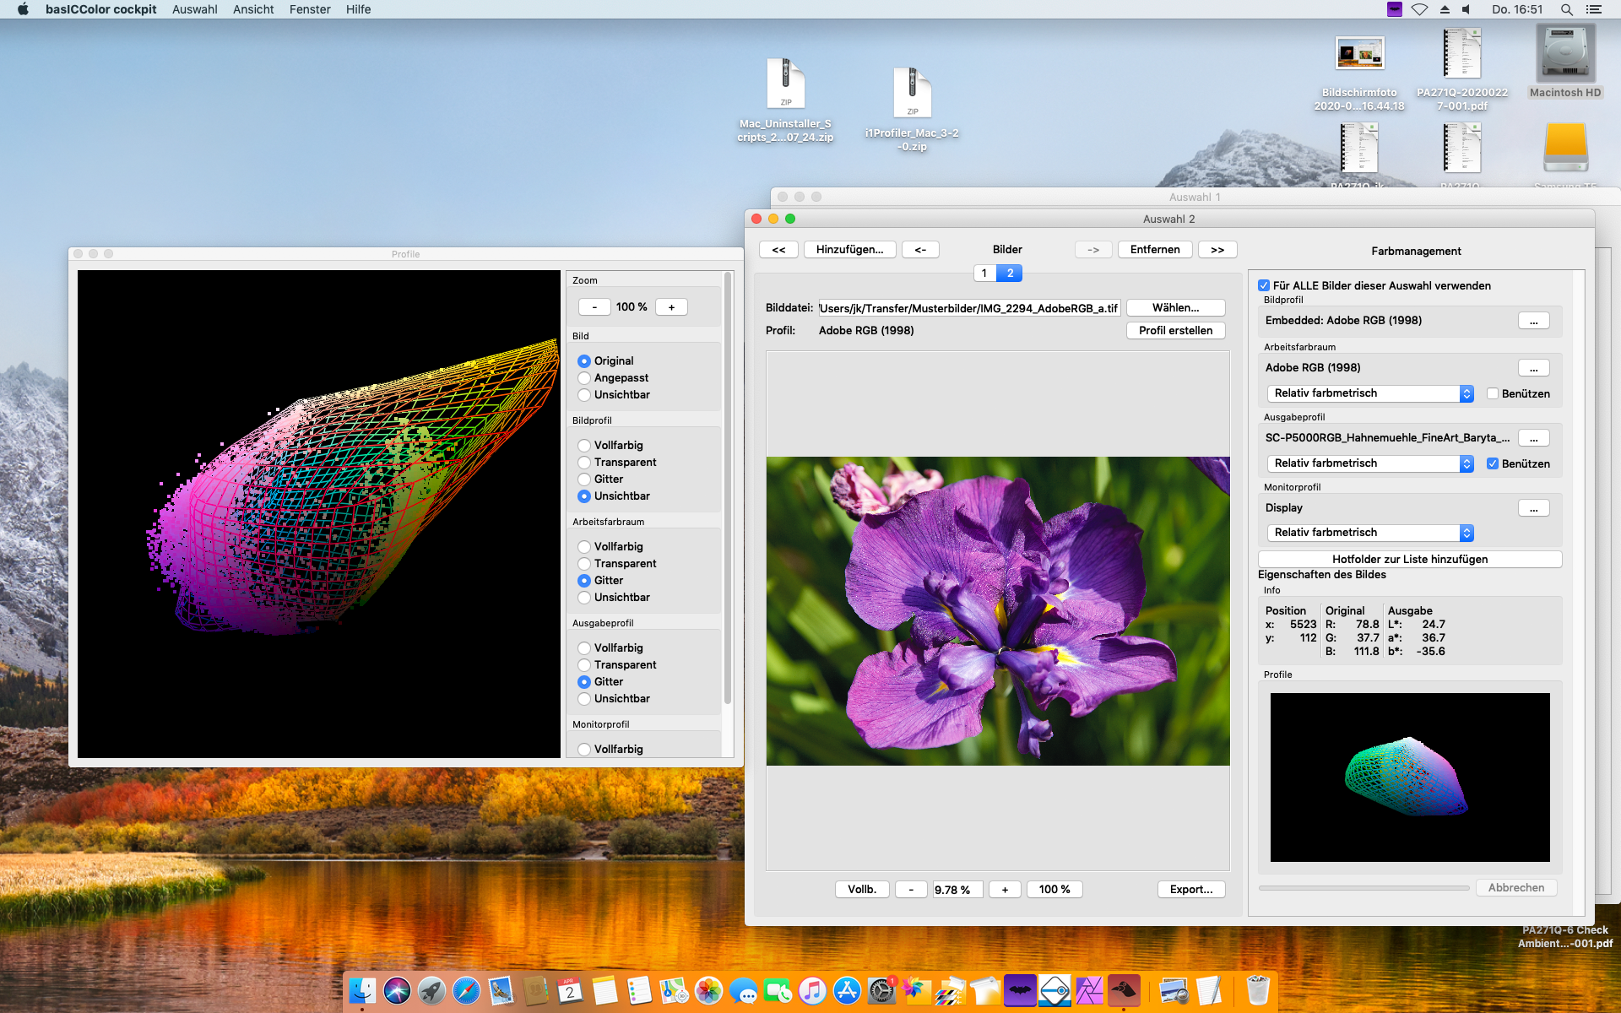This screenshot has width=1621, height=1013.
Task: Launch Safari from the dock
Action: [466, 990]
